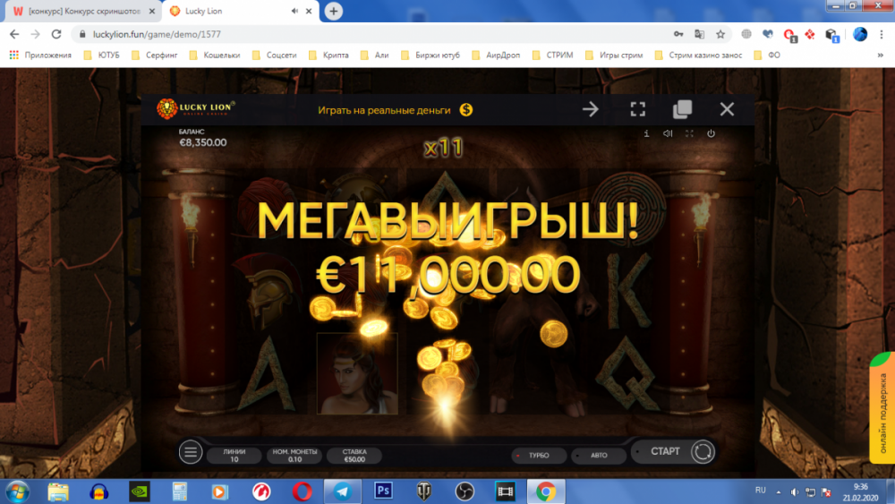Viewport: 895px width, 504px height.
Task: Open the Ставка bet selector
Action: pyautogui.click(x=354, y=455)
